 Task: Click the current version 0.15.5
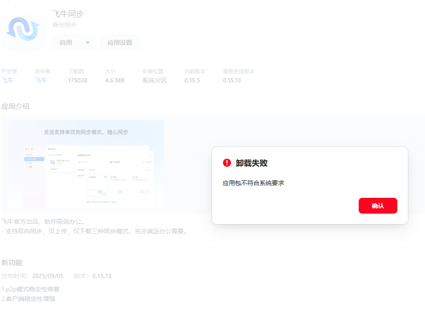pos(192,80)
